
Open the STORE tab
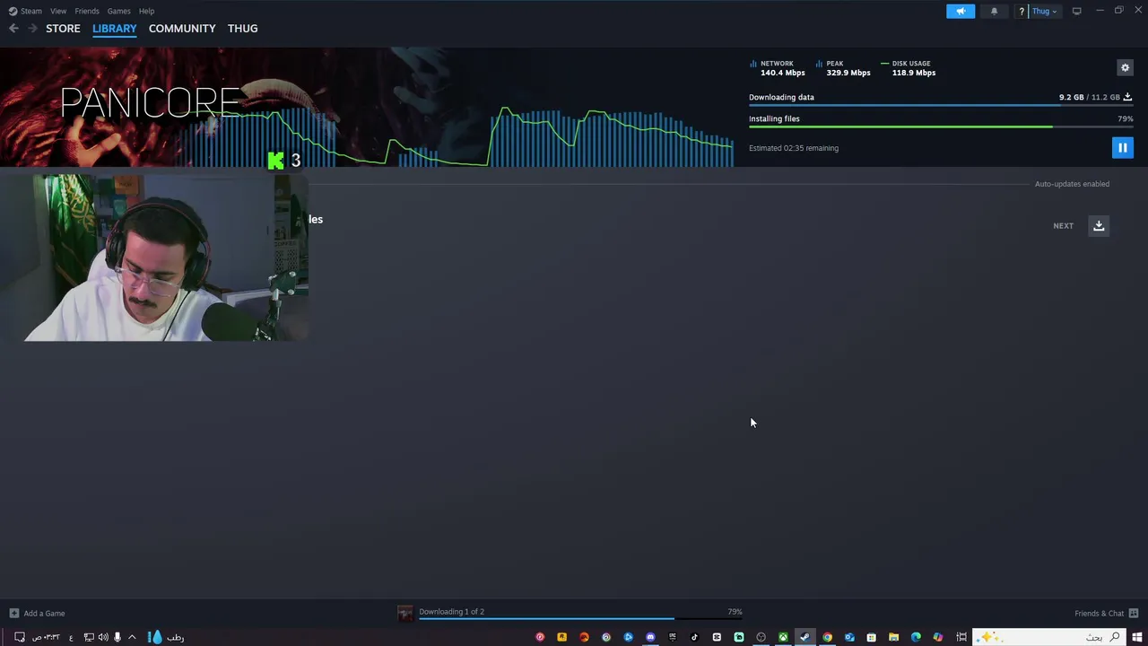[63, 29]
